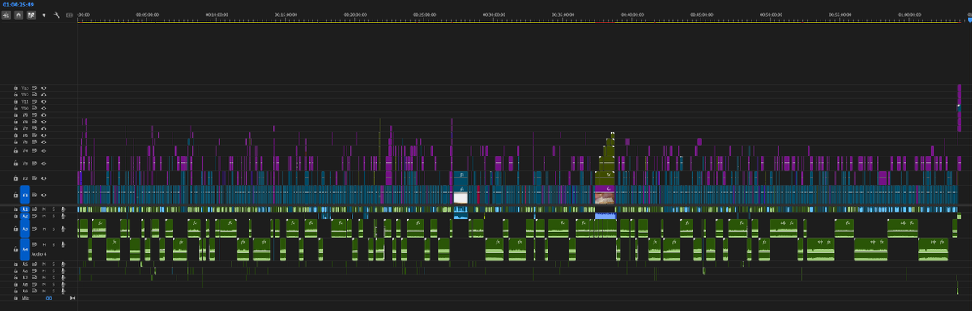Screen dimensions: 972x311
Task: Target video track V1 source patch
Action: pos(25,194)
